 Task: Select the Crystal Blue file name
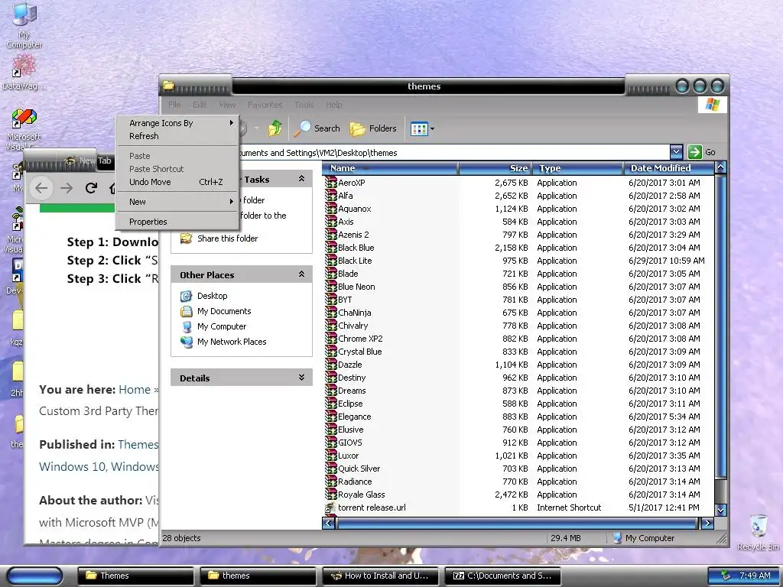(x=359, y=352)
